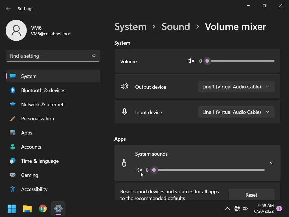This screenshot has height=217, width=289.
Task: Select the Personalization paintbrush icon
Action: 13,119
